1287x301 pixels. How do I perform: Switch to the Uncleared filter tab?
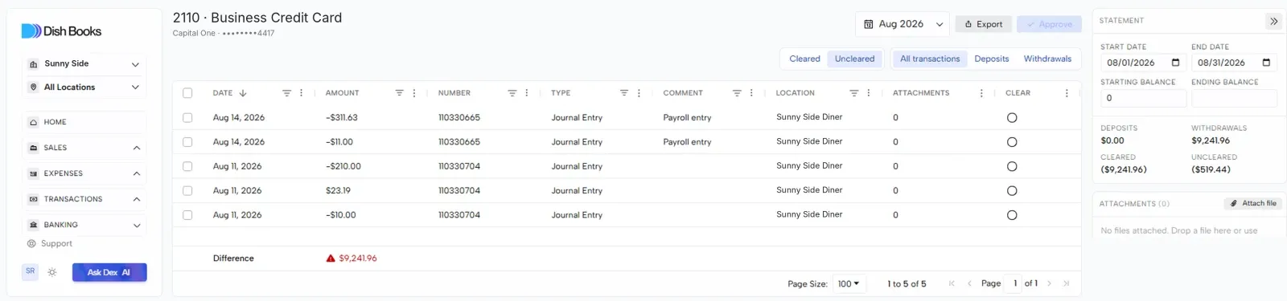click(x=854, y=59)
